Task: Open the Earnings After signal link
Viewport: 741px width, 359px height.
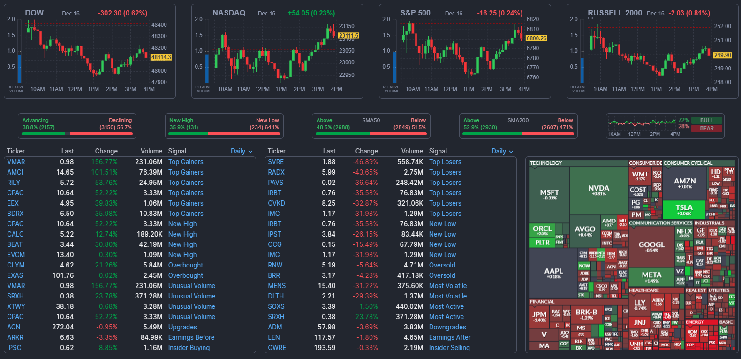Action: click(x=450, y=337)
